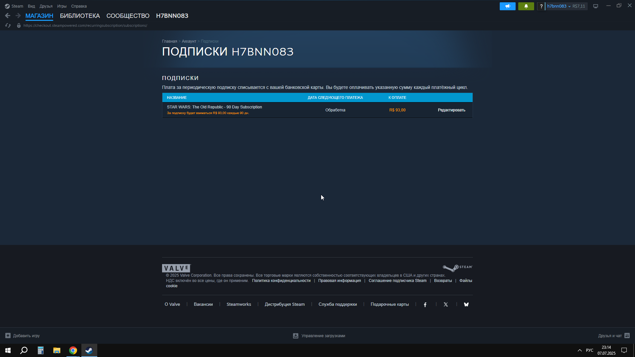
Task: Open the О Valve footer link
Action: tap(172, 304)
